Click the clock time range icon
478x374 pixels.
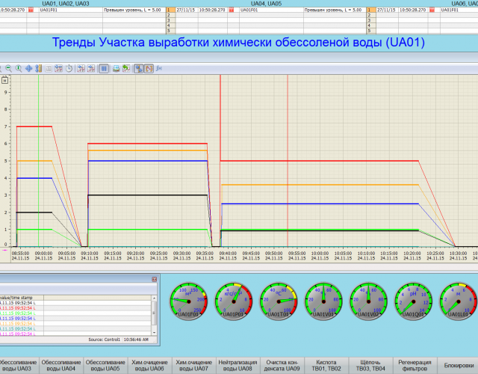click(x=69, y=68)
